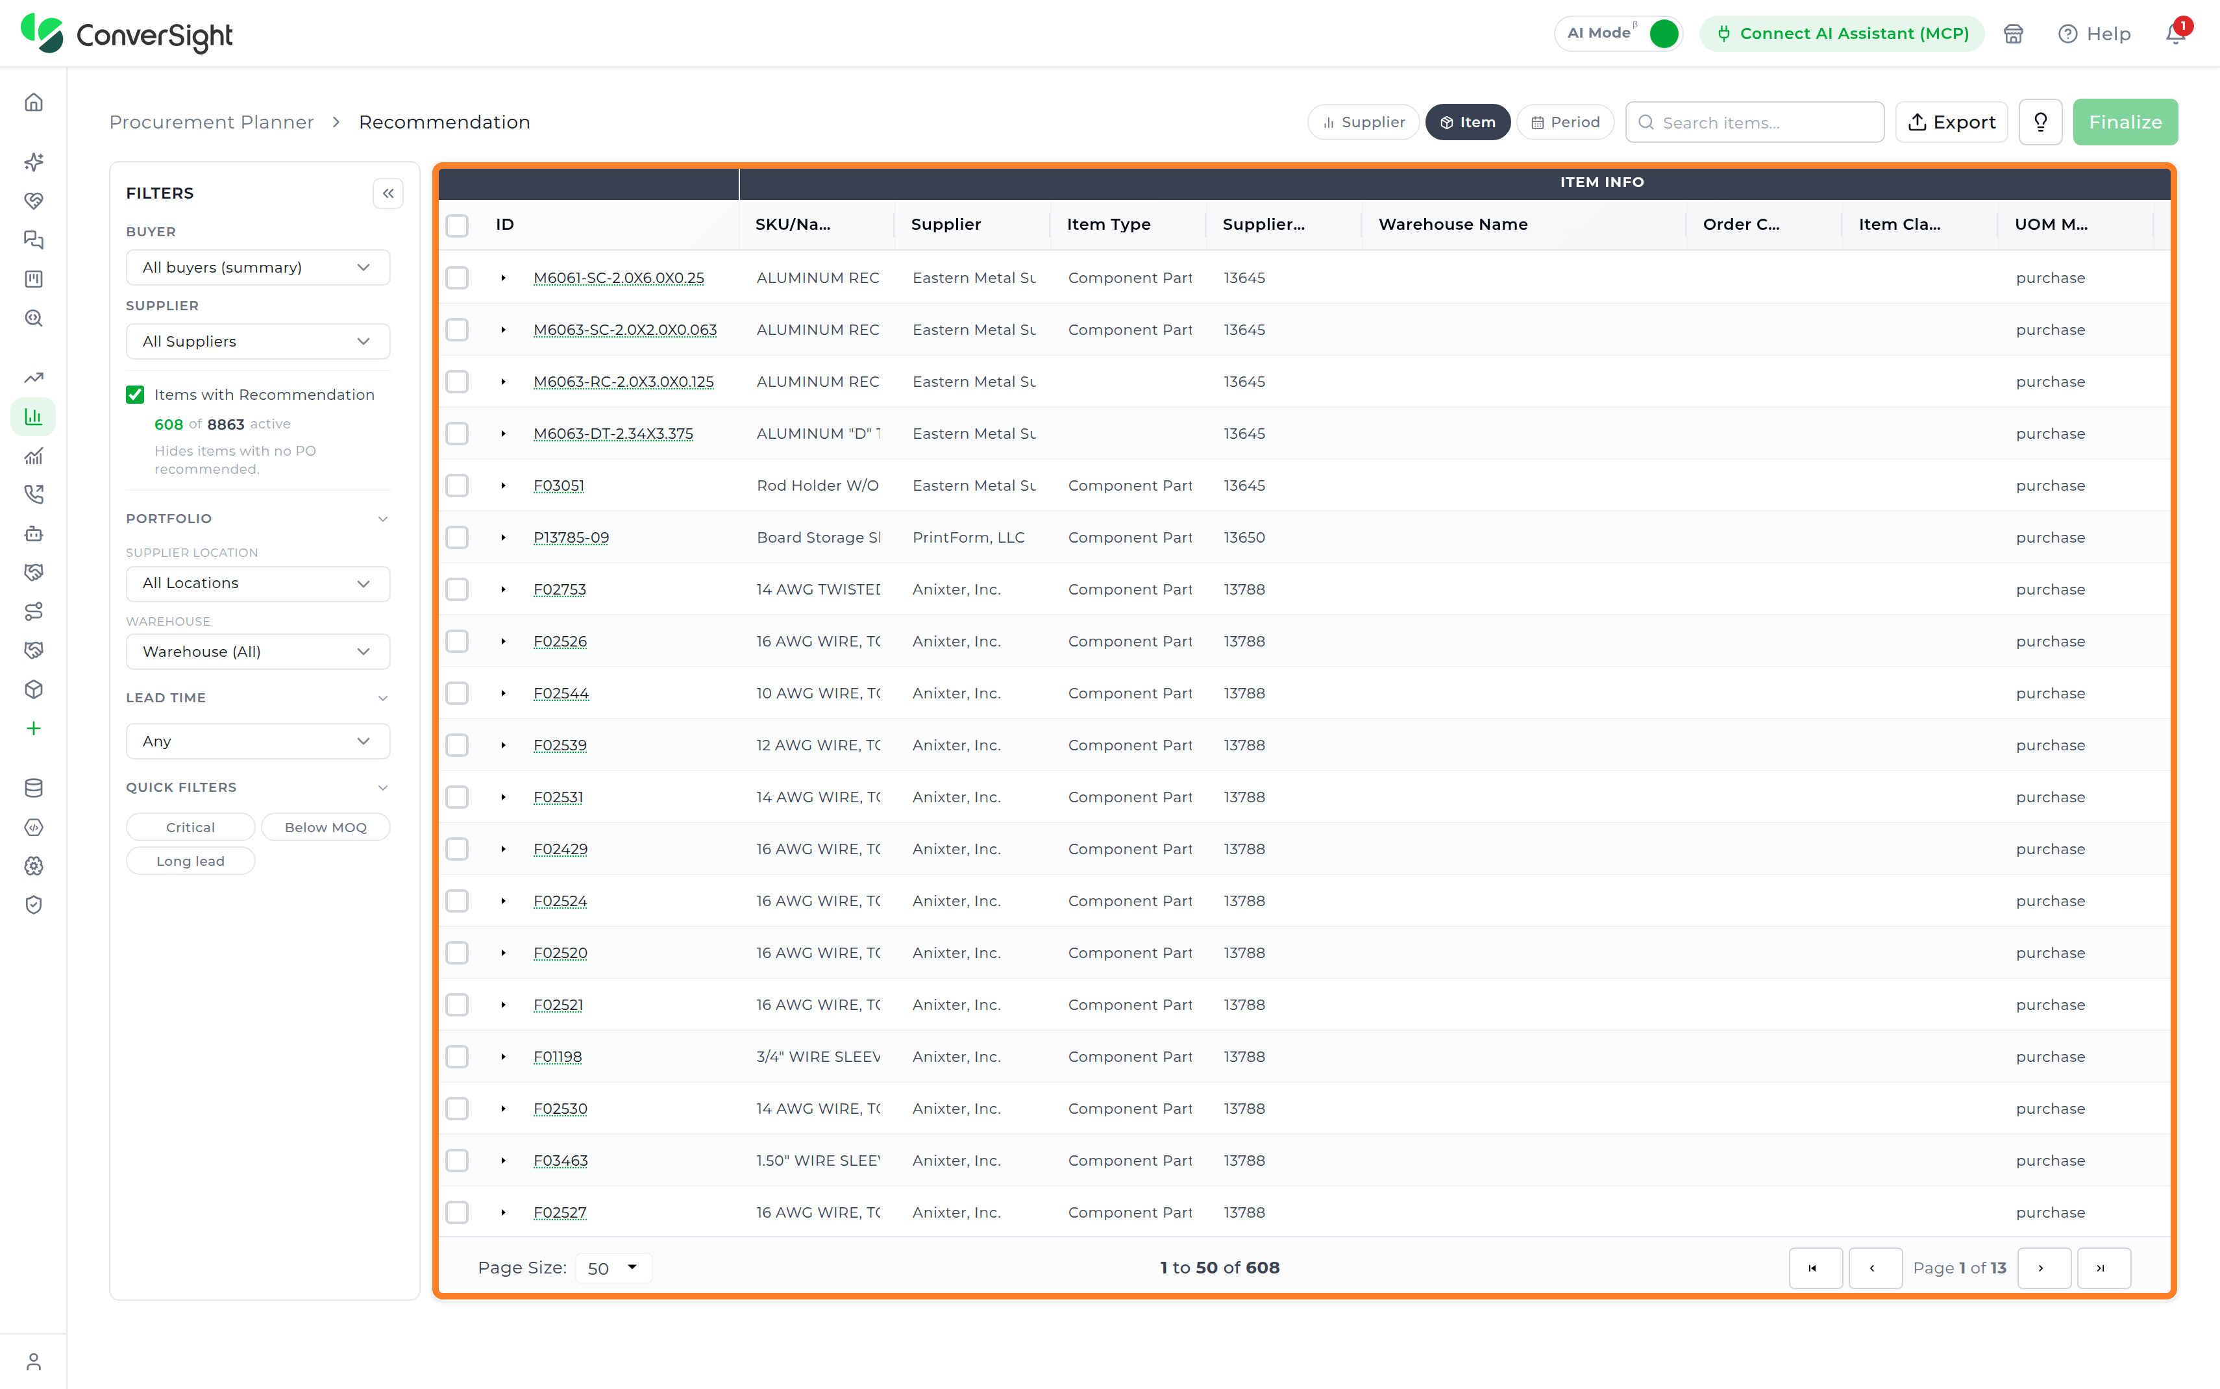Open the notifications bell
Viewport: 2220px width, 1389px height.
click(2175, 33)
